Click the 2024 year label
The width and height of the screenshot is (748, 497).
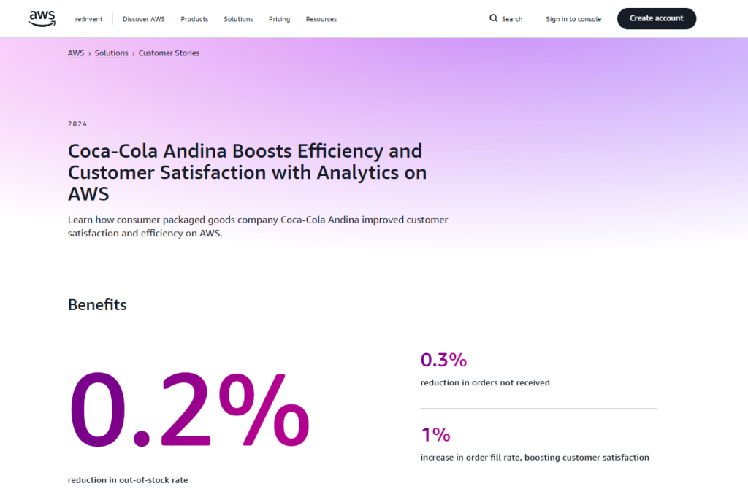click(77, 124)
